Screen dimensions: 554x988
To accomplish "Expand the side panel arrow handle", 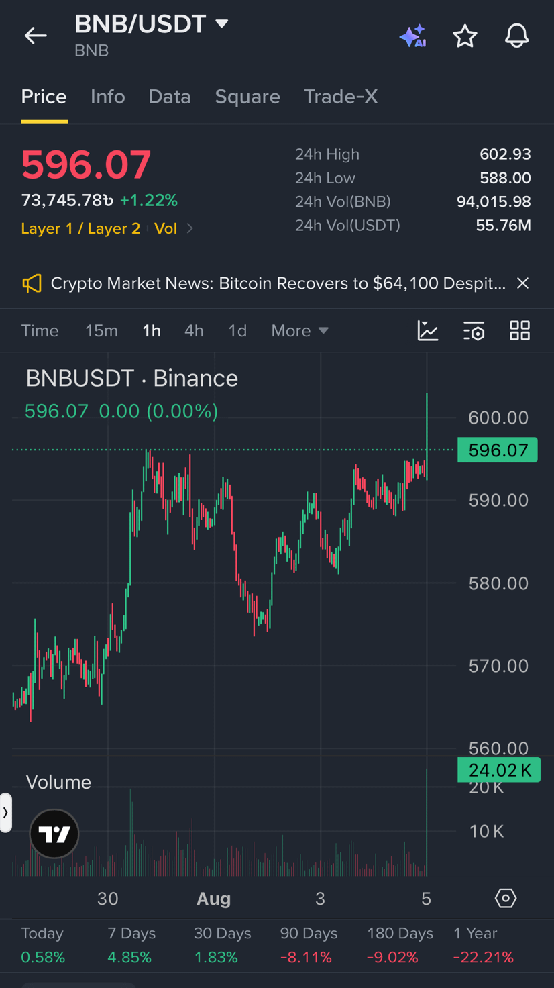I will (x=5, y=813).
